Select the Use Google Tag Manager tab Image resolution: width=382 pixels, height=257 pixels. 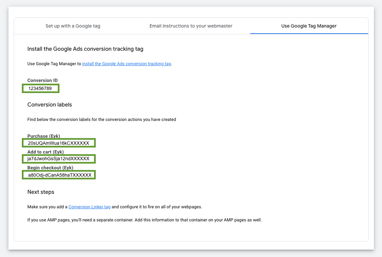coord(309,26)
